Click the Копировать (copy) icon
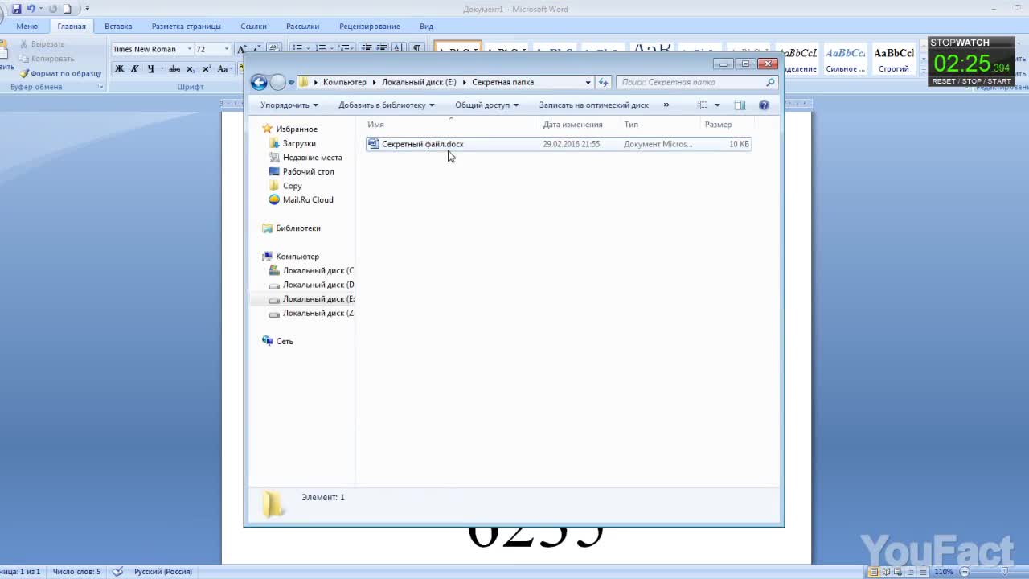This screenshot has height=579, width=1029. click(x=24, y=59)
